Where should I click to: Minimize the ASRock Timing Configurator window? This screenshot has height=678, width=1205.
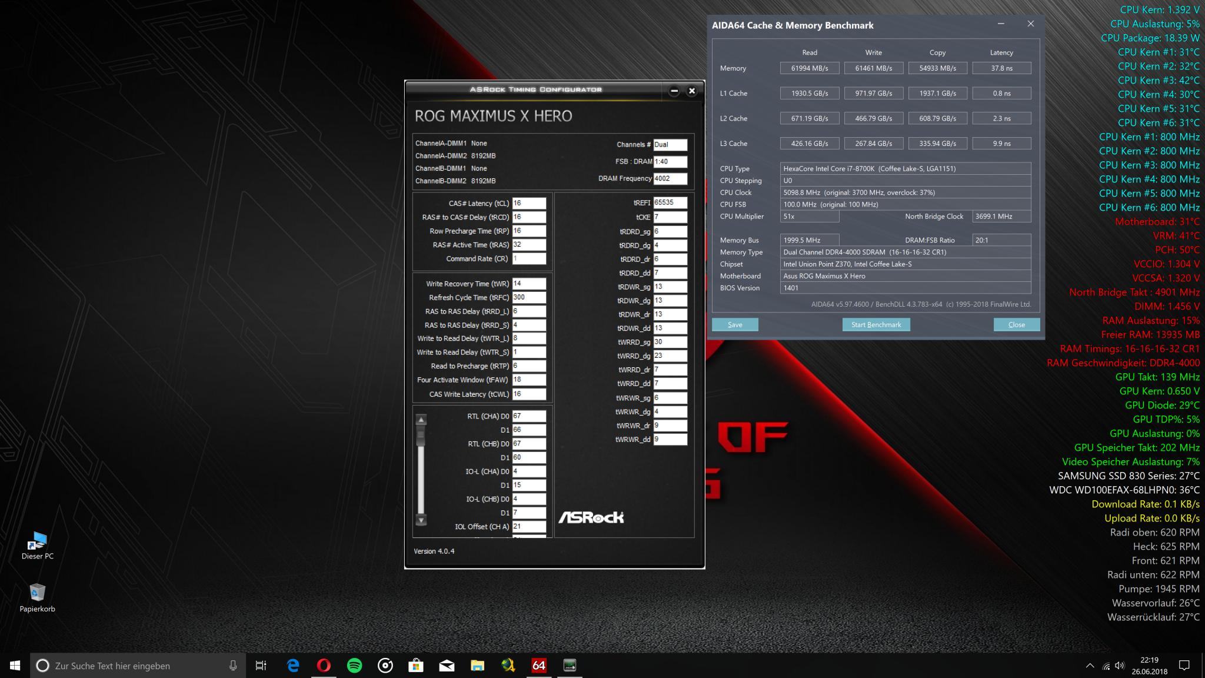[x=674, y=91]
